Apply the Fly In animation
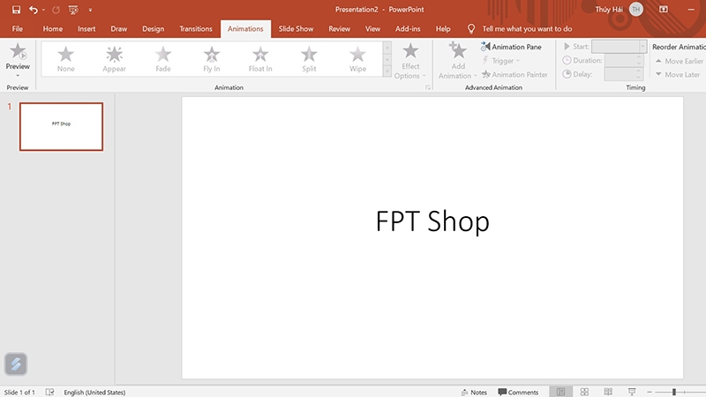 212,59
